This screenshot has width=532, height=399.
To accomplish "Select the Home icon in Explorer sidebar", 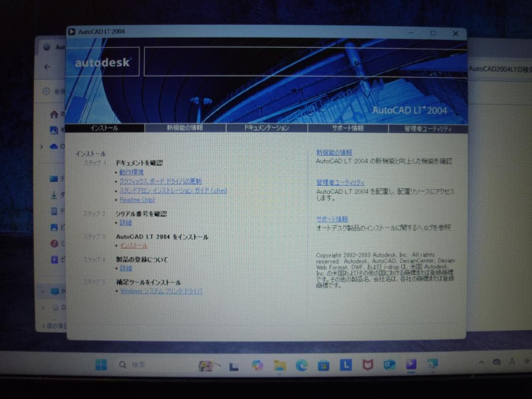I will click(x=54, y=114).
